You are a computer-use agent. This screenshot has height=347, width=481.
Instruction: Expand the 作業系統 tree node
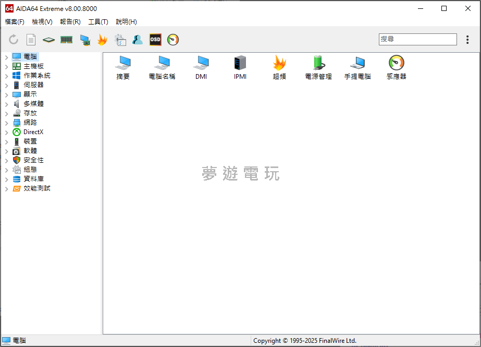[6, 76]
